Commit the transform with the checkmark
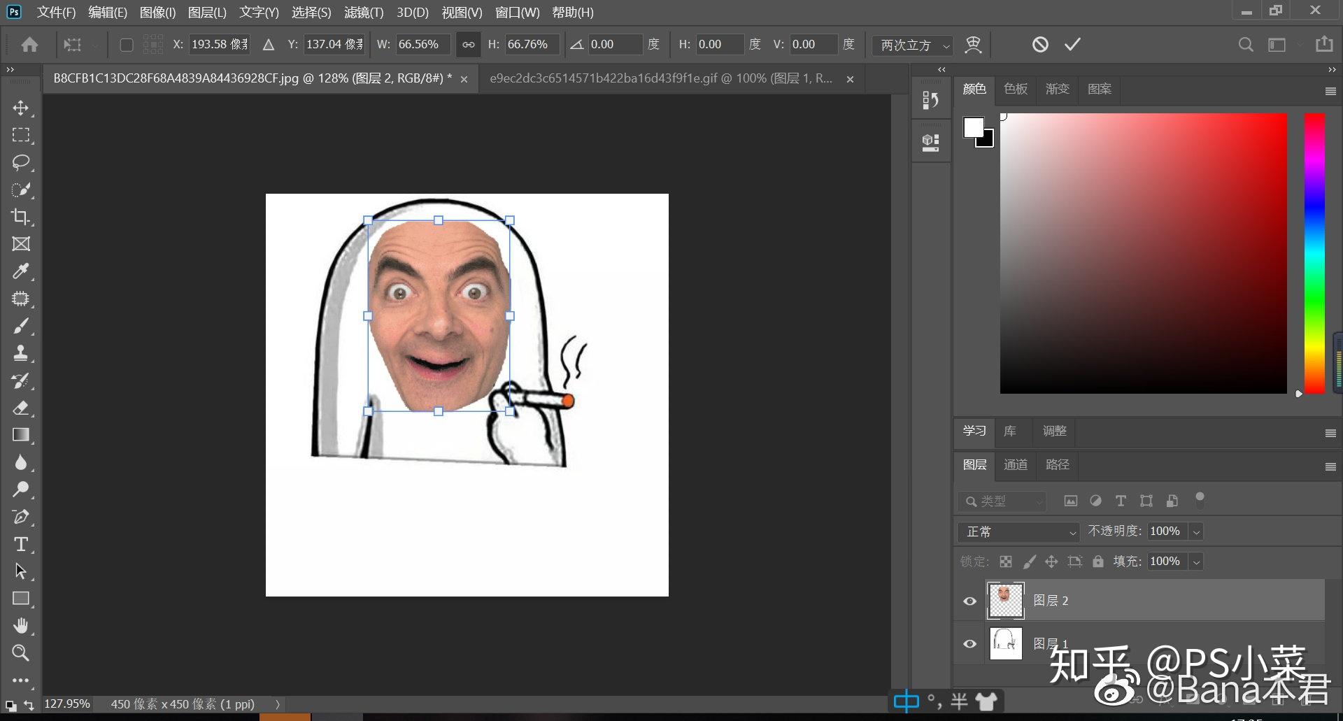The image size is (1343, 721). (1072, 45)
